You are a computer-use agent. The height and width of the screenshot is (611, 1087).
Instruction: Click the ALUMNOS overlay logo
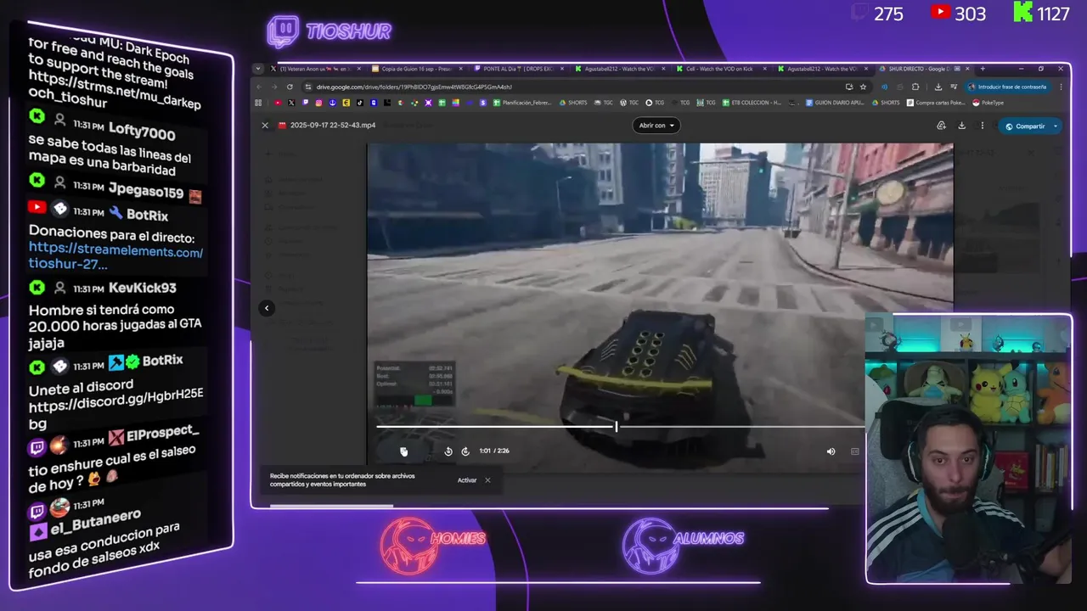click(x=684, y=545)
